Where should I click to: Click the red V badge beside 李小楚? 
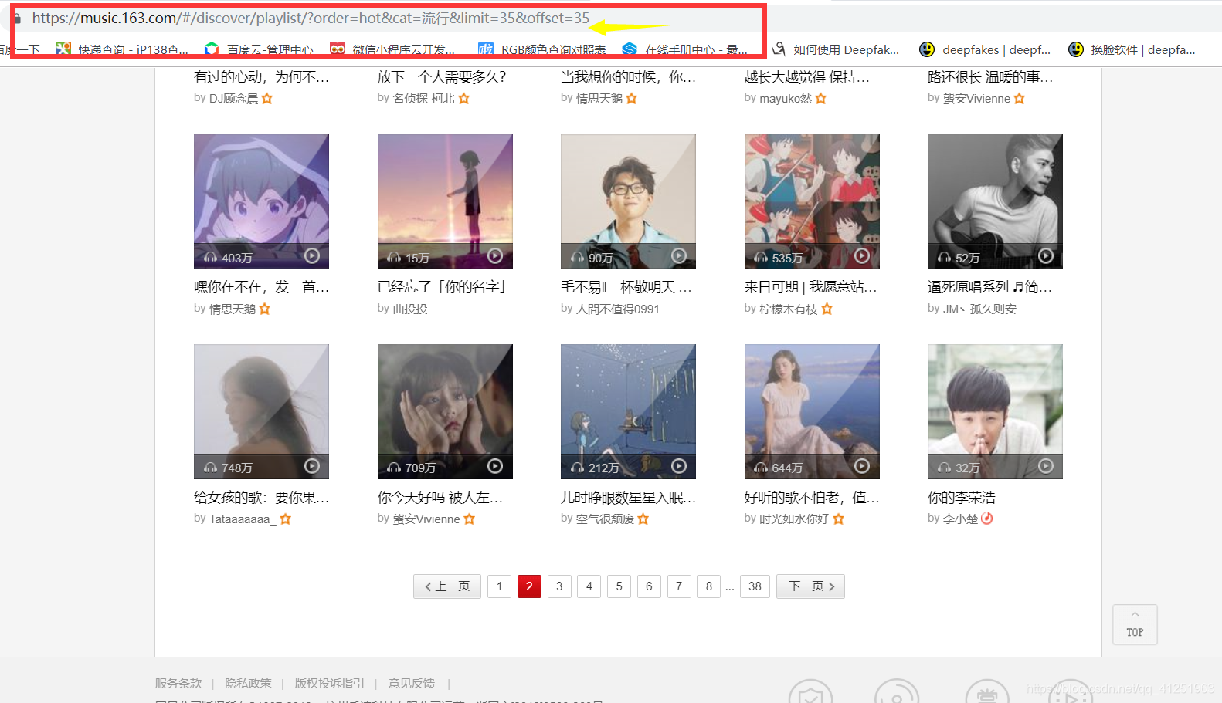[986, 519]
